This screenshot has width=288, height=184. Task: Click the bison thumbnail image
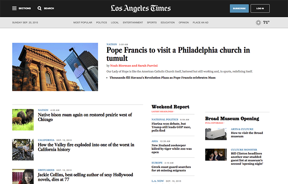tap(23, 120)
